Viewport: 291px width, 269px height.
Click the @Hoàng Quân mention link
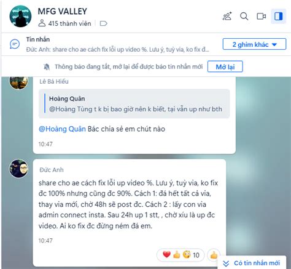point(62,129)
